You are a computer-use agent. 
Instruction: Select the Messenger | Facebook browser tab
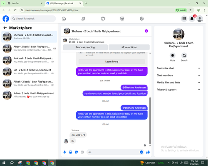coord(64,3)
